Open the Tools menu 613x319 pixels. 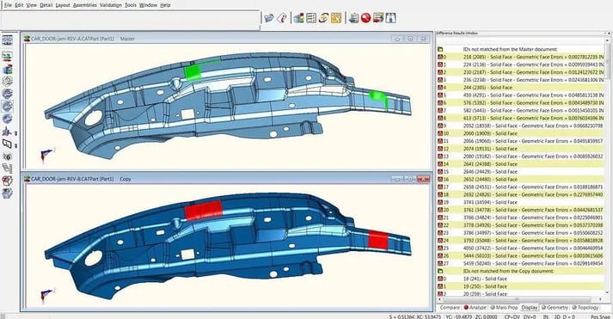coord(131,5)
